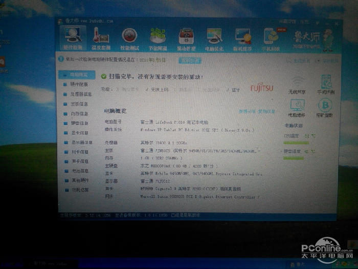Click the 内存 1 GB value

coord(161,158)
